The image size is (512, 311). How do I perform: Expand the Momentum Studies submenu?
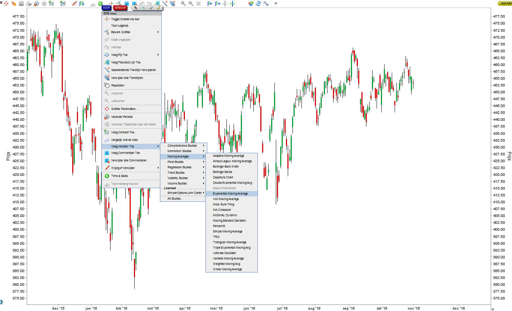[x=183, y=151]
